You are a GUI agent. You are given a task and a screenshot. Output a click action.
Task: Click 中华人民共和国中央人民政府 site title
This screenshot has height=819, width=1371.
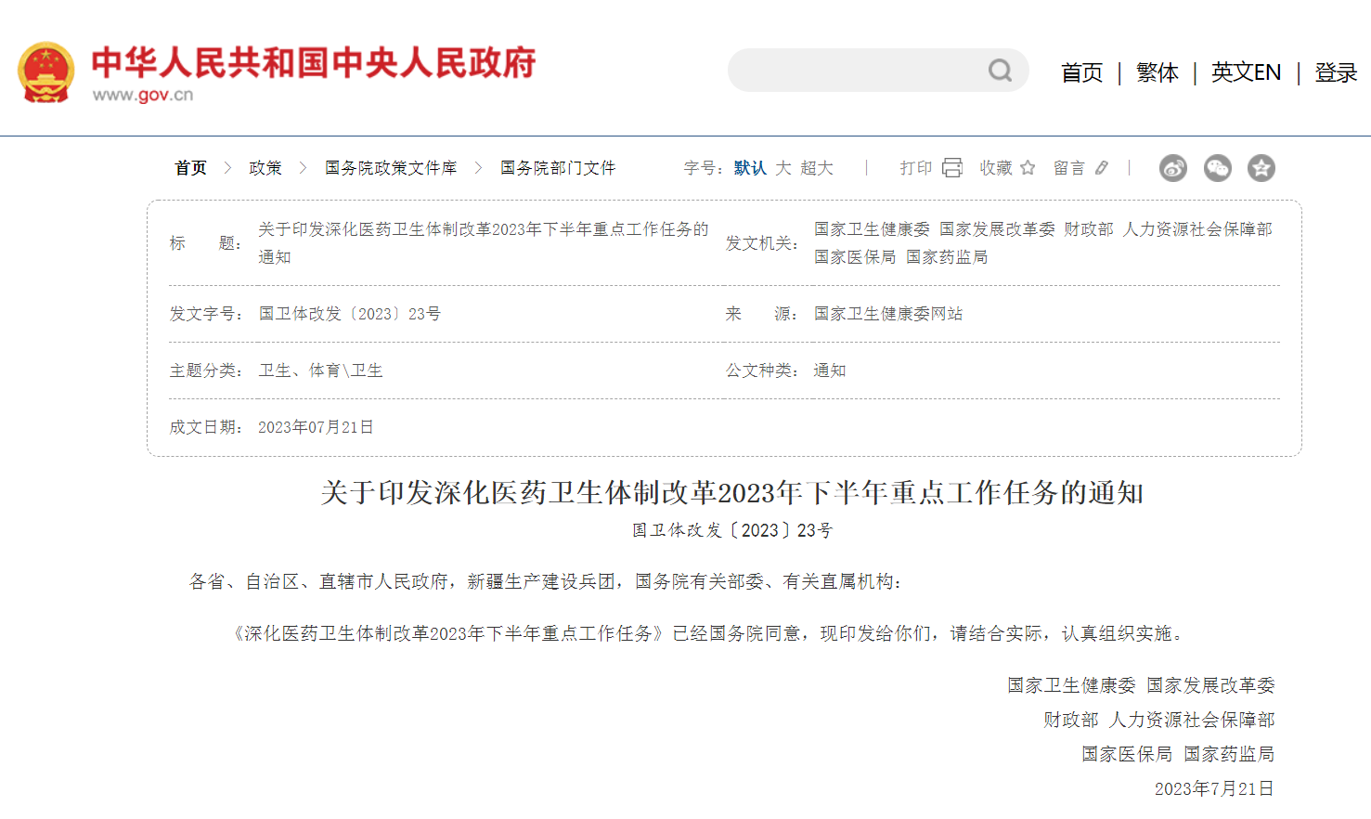click(x=314, y=62)
